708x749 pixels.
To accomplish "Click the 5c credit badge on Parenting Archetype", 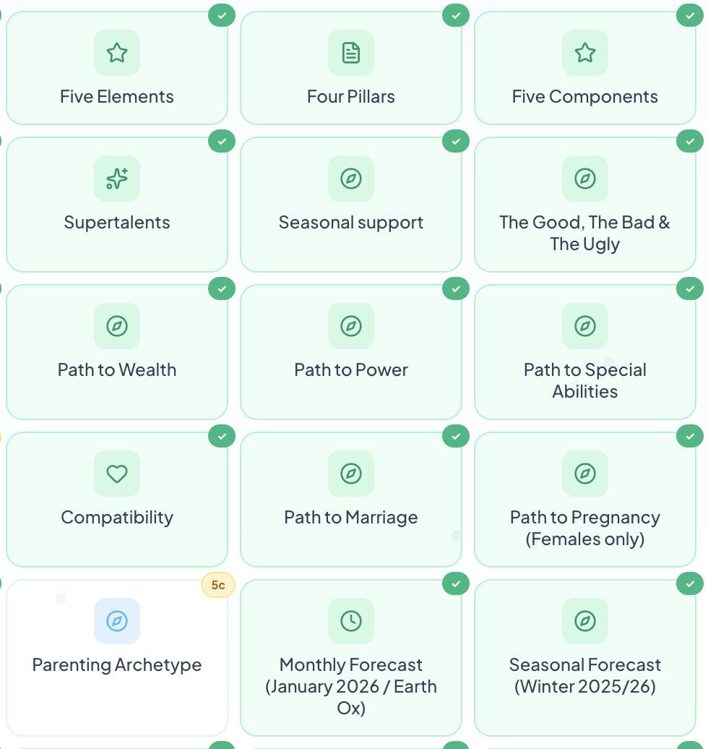I will tap(218, 585).
